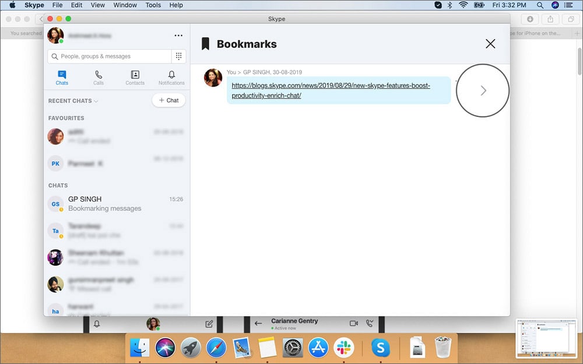
Task: Collapse the Recent Chats section
Action: click(x=94, y=101)
